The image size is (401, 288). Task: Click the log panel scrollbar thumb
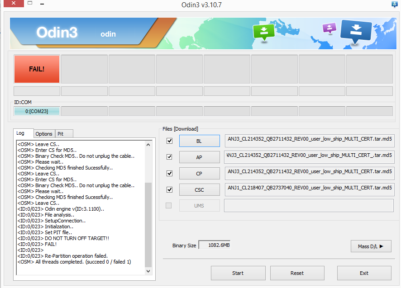coord(148,225)
